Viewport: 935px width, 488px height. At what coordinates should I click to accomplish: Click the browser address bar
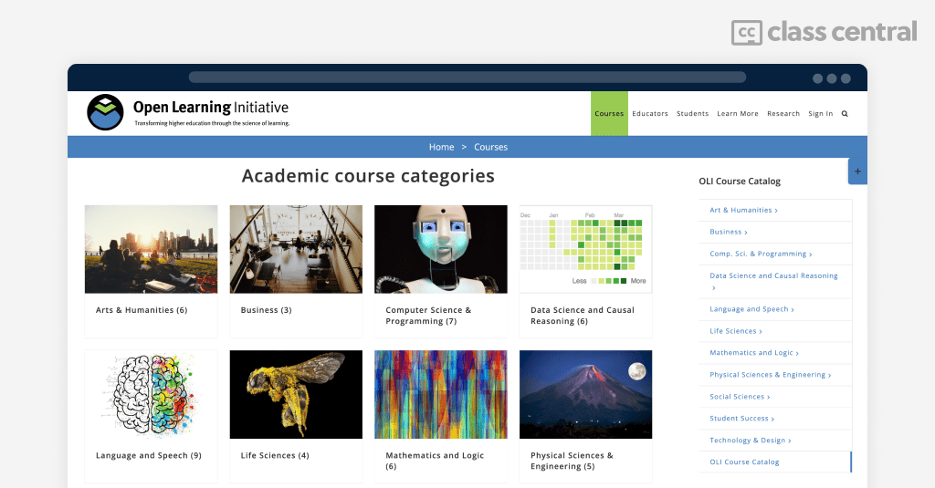pos(467,78)
